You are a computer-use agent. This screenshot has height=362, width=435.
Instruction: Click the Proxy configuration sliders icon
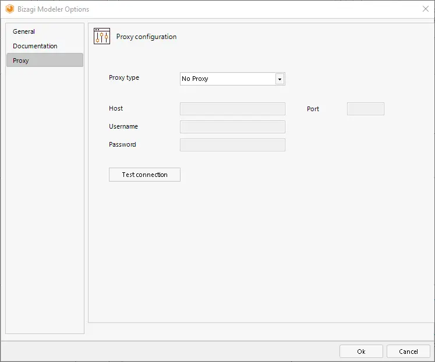coord(102,36)
